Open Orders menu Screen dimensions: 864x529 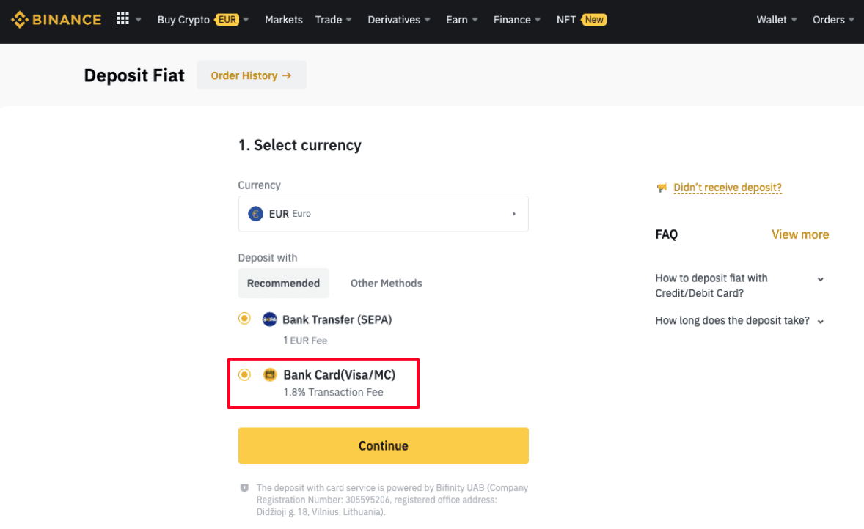(x=828, y=20)
